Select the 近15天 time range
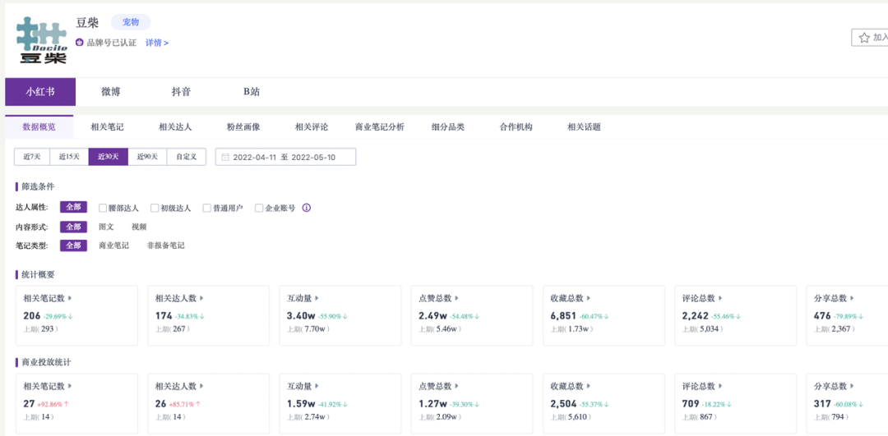The width and height of the screenshot is (888, 436). point(69,157)
